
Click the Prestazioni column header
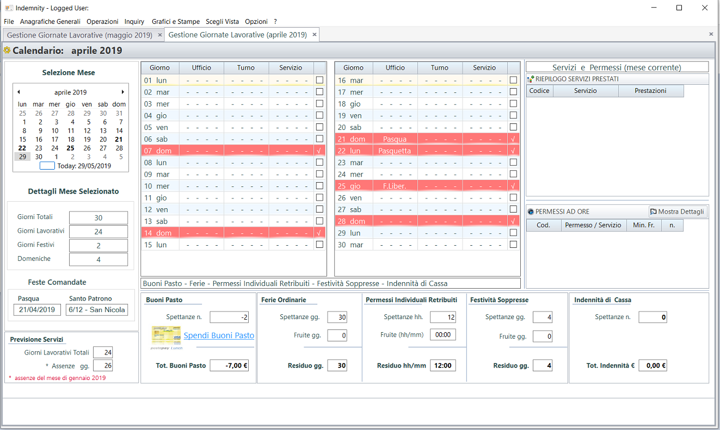pyautogui.click(x=651, y=91)
